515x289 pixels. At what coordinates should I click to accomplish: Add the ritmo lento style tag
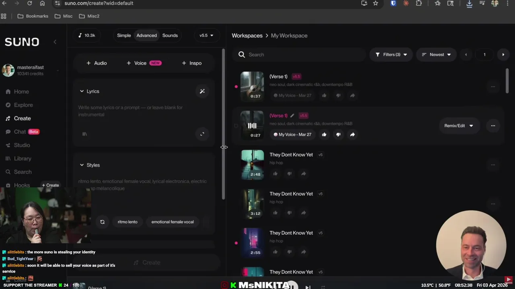pos(128,222)
